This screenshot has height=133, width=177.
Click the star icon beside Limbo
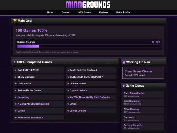coord(68,104)
